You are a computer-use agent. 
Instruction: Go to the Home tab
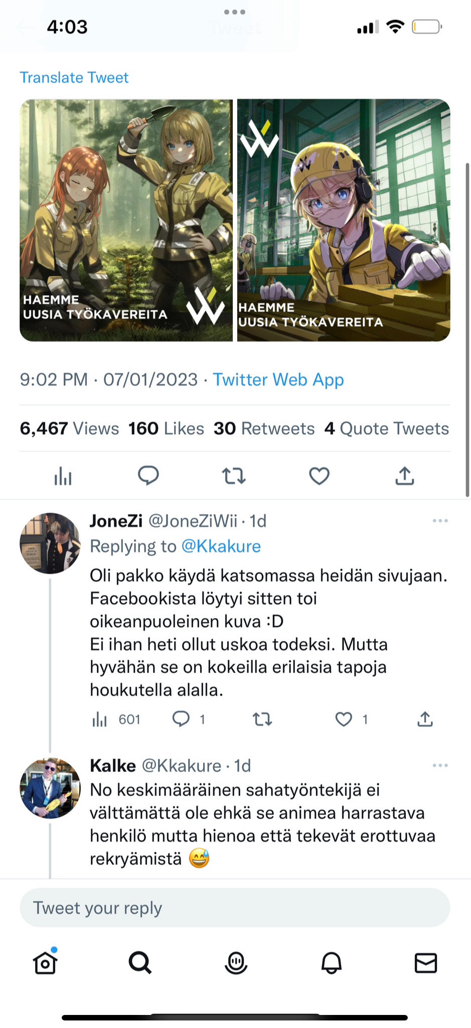point(45,963)
